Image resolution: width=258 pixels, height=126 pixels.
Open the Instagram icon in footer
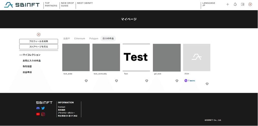pos(43,114)
